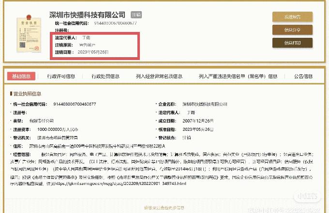Select the 基础信息 tab
This screenshot has width=329, height=213.
(x=21, y=76)
